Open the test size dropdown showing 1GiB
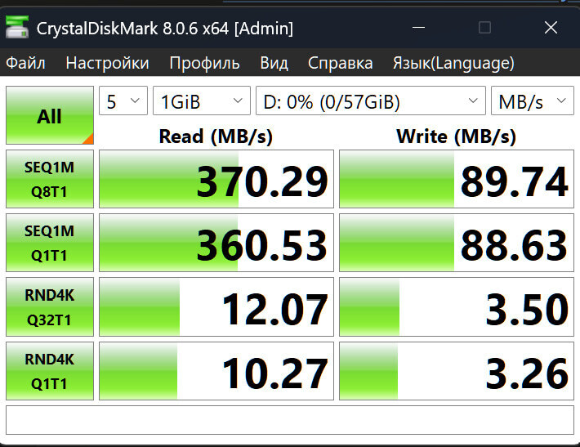 202,101
